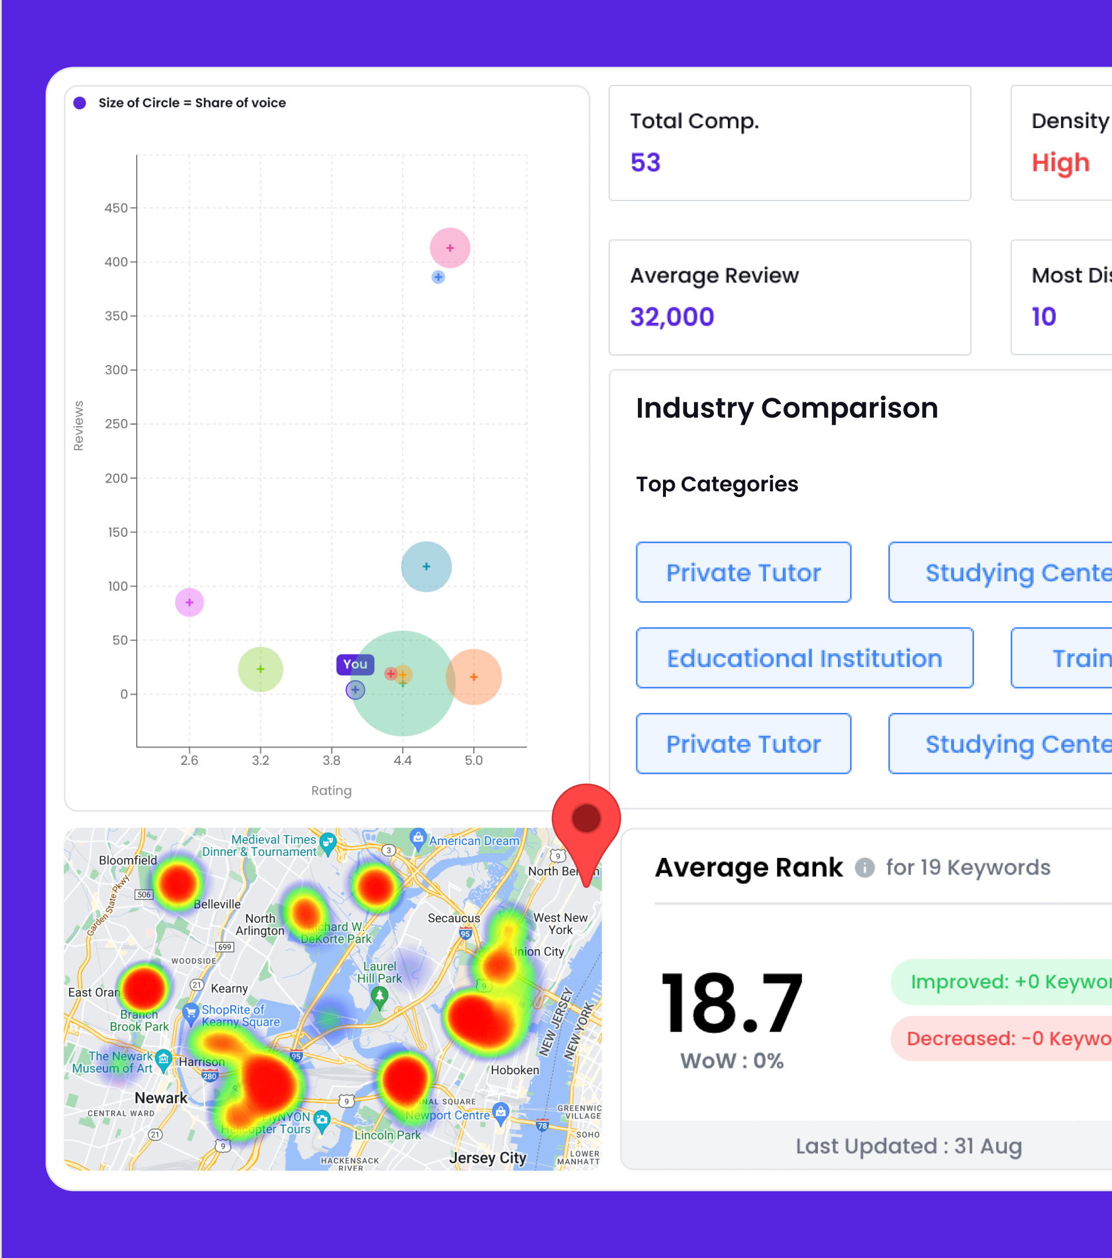Viewport: 1112px width, 1258px height.
Task: Click the Total Comp. card showing 53
Action: point(789,143)
